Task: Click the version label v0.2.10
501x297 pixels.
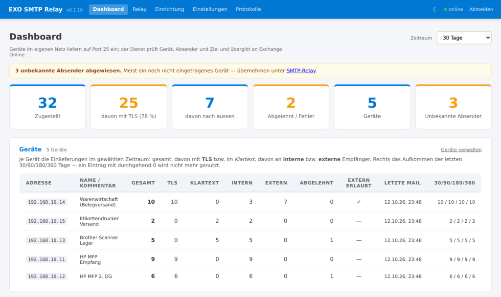Action: pyautogui.click(x=74, y=10)
